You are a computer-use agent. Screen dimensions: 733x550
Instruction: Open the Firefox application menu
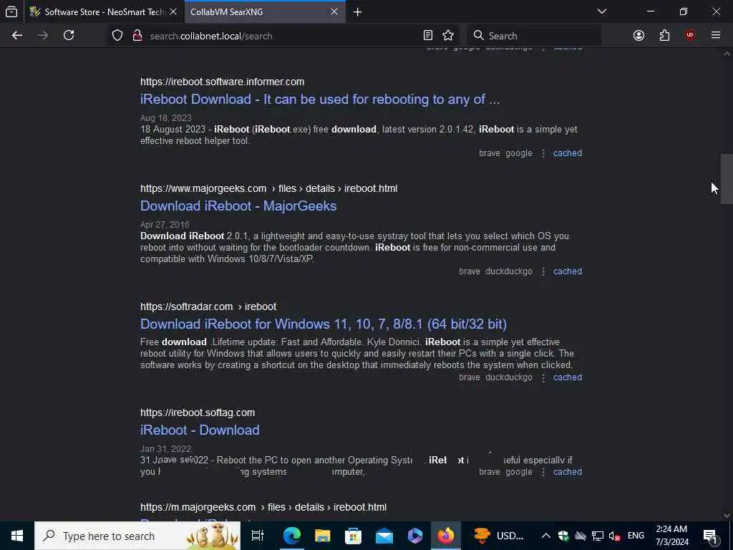[716, 36]
